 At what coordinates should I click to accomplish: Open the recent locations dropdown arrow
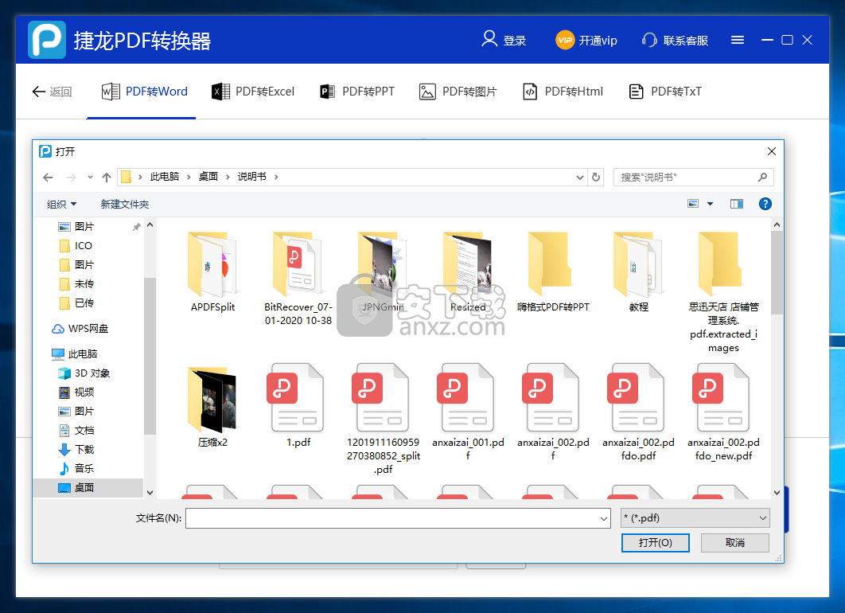click(90, 178)
